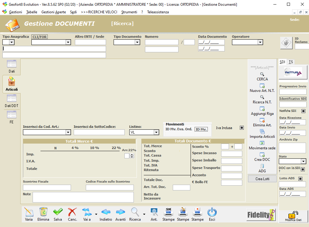Expand the Listino VL dropdown
This screenshot has height=227, width=309.
point(156,132)
